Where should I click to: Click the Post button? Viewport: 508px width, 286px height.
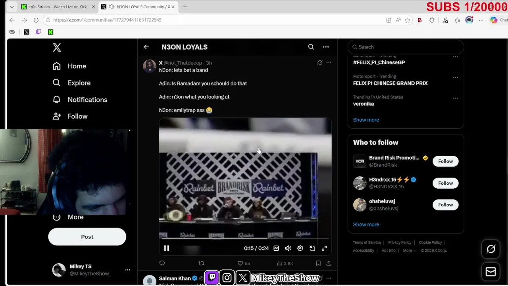pos(87,237)
